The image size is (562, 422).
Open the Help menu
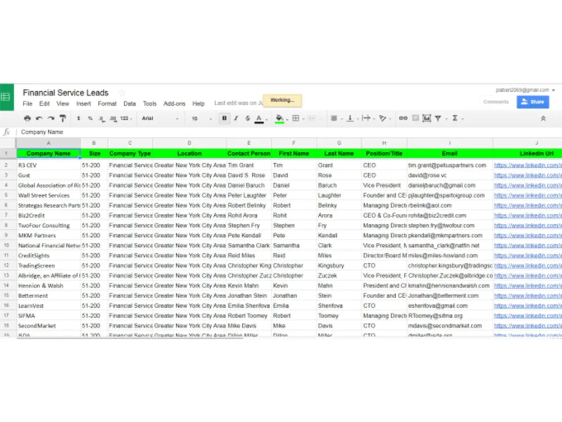pos(198,104)
